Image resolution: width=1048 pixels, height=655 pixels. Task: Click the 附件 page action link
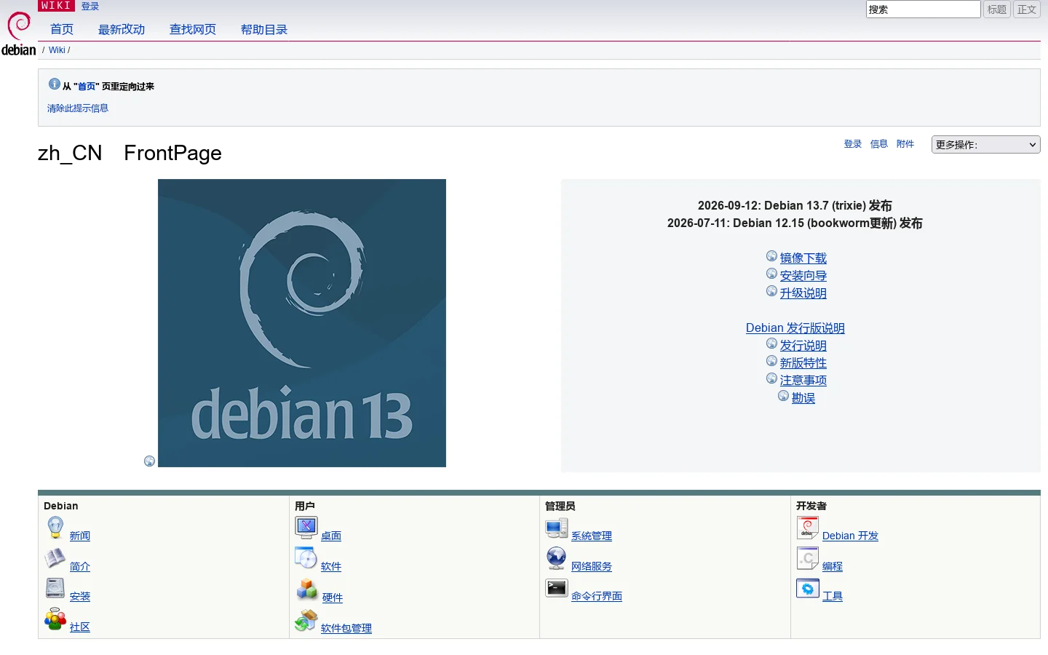point(905,144)
